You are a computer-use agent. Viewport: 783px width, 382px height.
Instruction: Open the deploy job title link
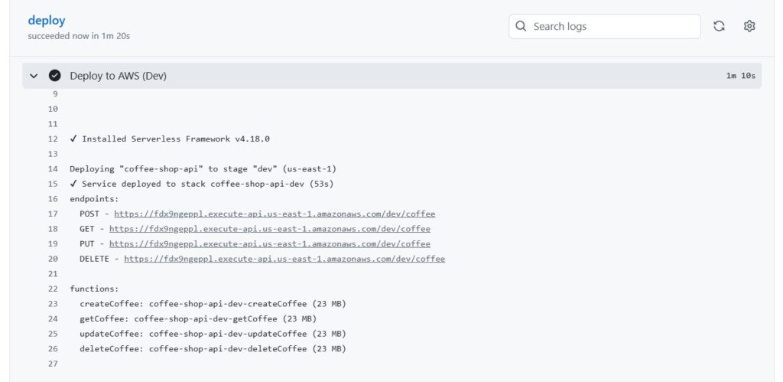click(x=47, y=21)
